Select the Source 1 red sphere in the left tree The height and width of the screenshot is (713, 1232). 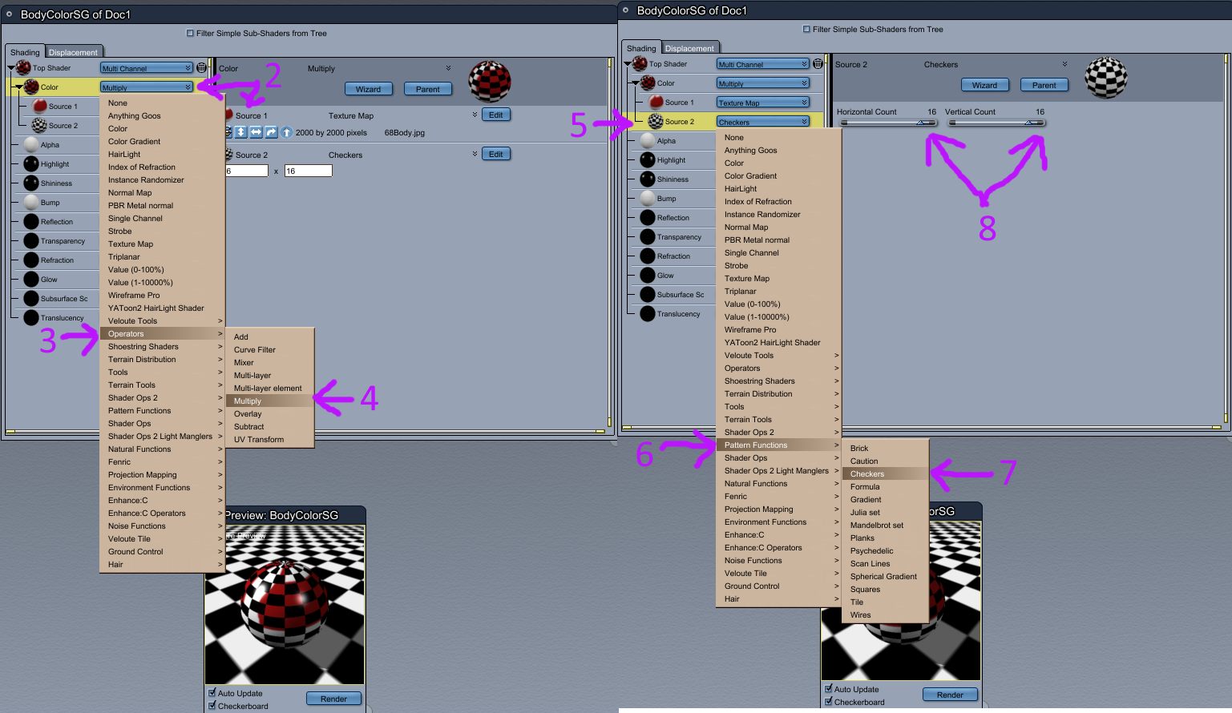click(39, 106)
